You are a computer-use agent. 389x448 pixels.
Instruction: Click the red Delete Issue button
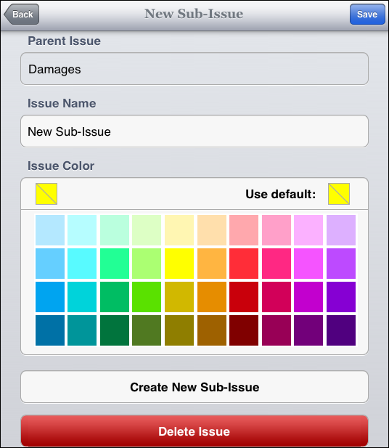click(194, 431)
